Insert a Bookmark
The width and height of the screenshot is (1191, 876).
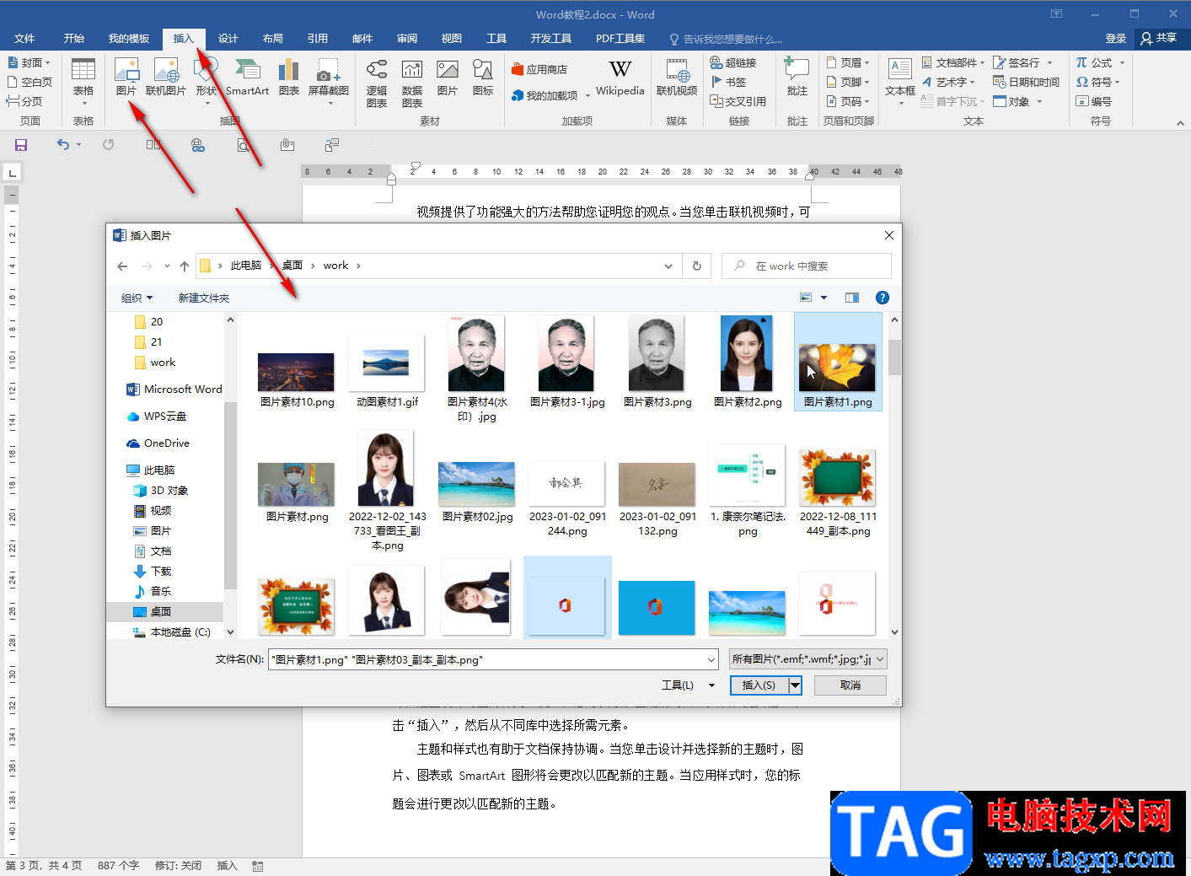[729, 82]
